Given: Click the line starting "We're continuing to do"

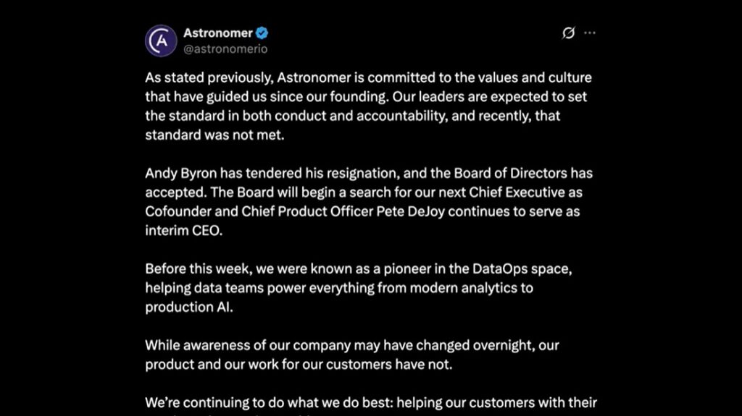Looking at the screenshot, I should [x=370, y=402].
